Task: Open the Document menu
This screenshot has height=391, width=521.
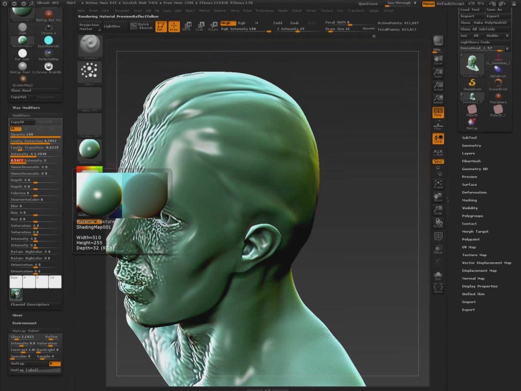Action: pyautogui.click(x=122, y=11)
